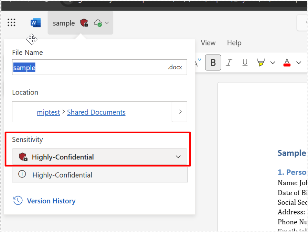
Task: Toggle Italic formatting
Action: [x=229, y=63]
